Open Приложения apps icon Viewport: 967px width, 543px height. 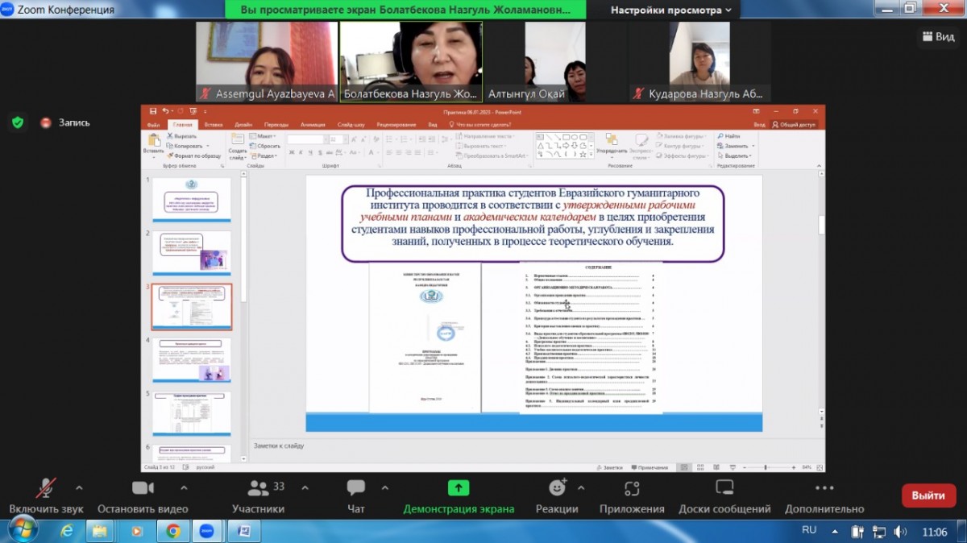(632, 488)
